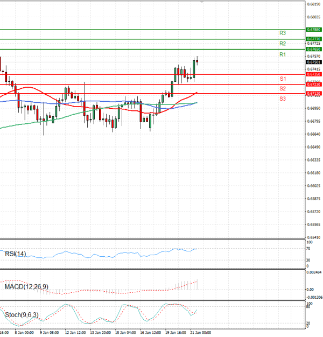Click the red 0.67350 price tag

[x=313, y=74]
